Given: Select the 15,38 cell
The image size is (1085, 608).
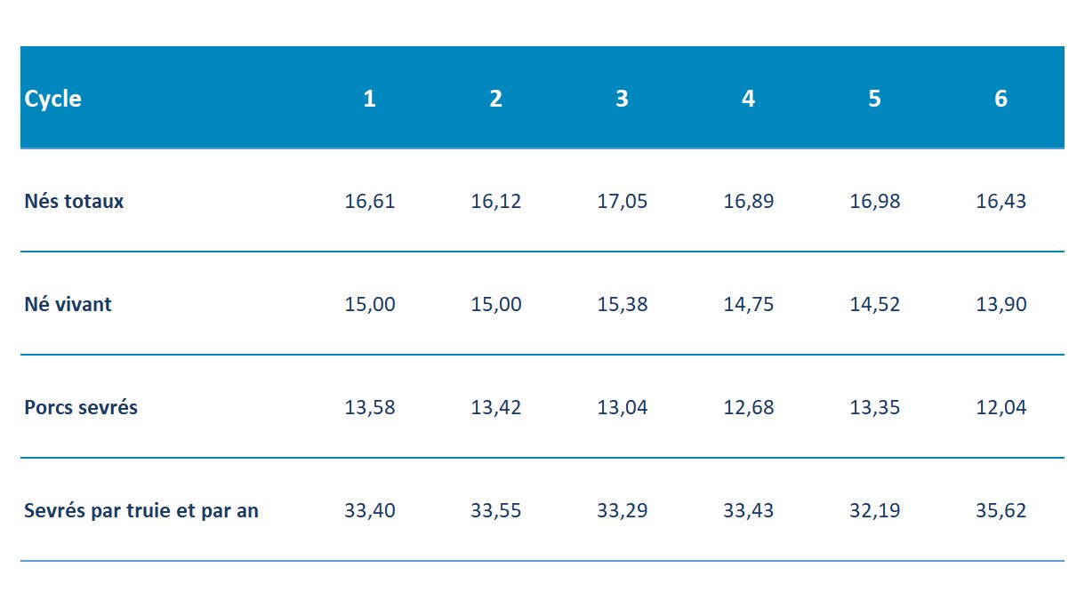Looking at the screenshot, I should coord(623,305).
